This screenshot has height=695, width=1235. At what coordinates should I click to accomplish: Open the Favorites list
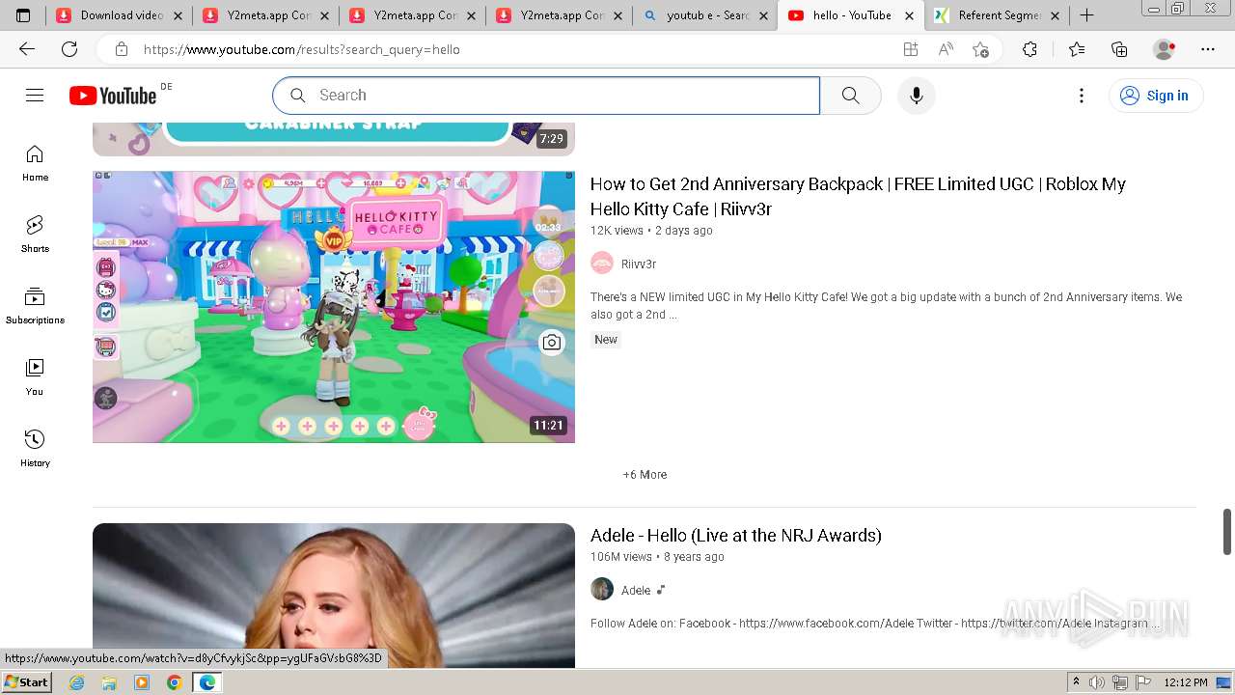[1077, 49]
